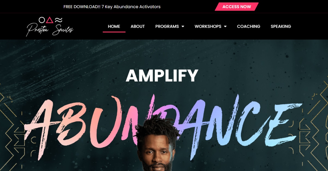Screen dimensions: 328x171
Task: Click the pink underline beneath HOME
Action: [x=114, y=32]
